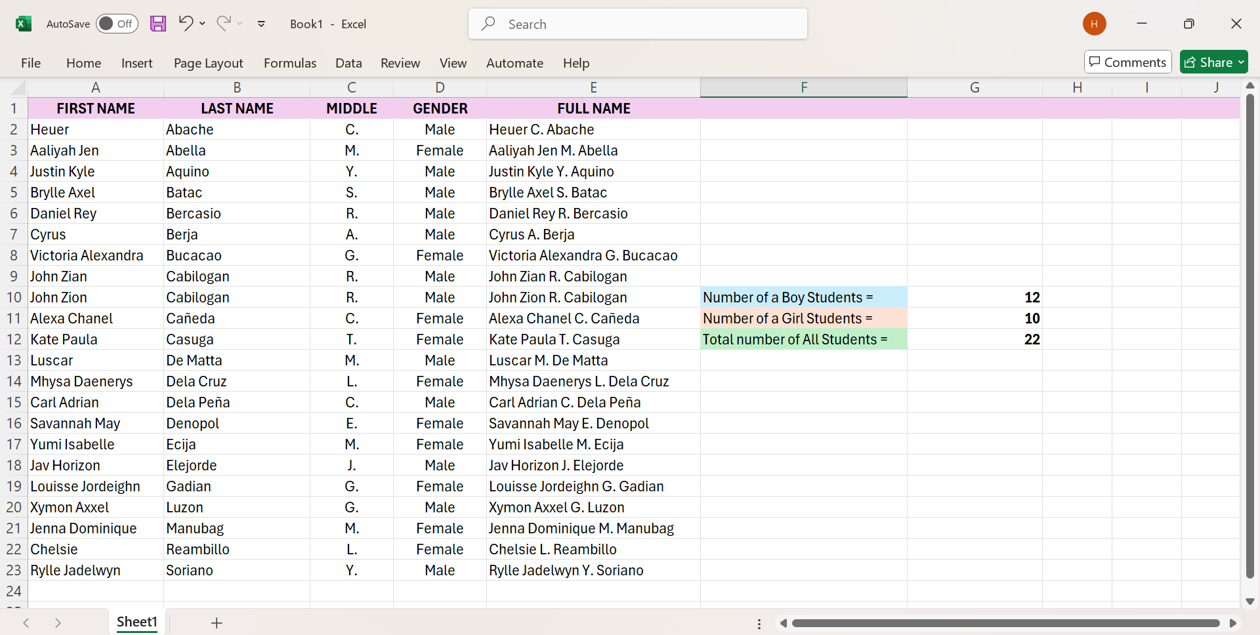Undo the last action

pos(186,24)
